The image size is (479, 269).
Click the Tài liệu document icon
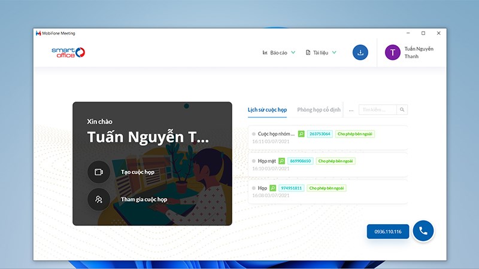(308, 53)
